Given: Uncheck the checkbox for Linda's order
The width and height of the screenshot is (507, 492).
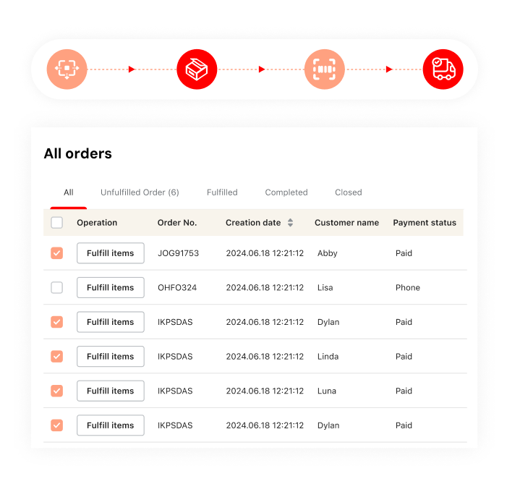Looking at the screenshot, I should coord(57,357).
